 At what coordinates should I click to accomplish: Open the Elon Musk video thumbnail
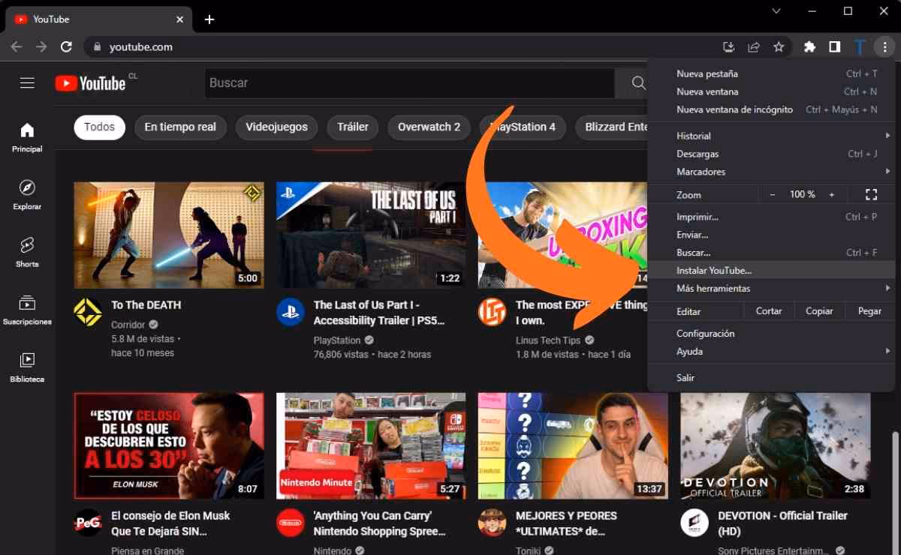[169, 445]
